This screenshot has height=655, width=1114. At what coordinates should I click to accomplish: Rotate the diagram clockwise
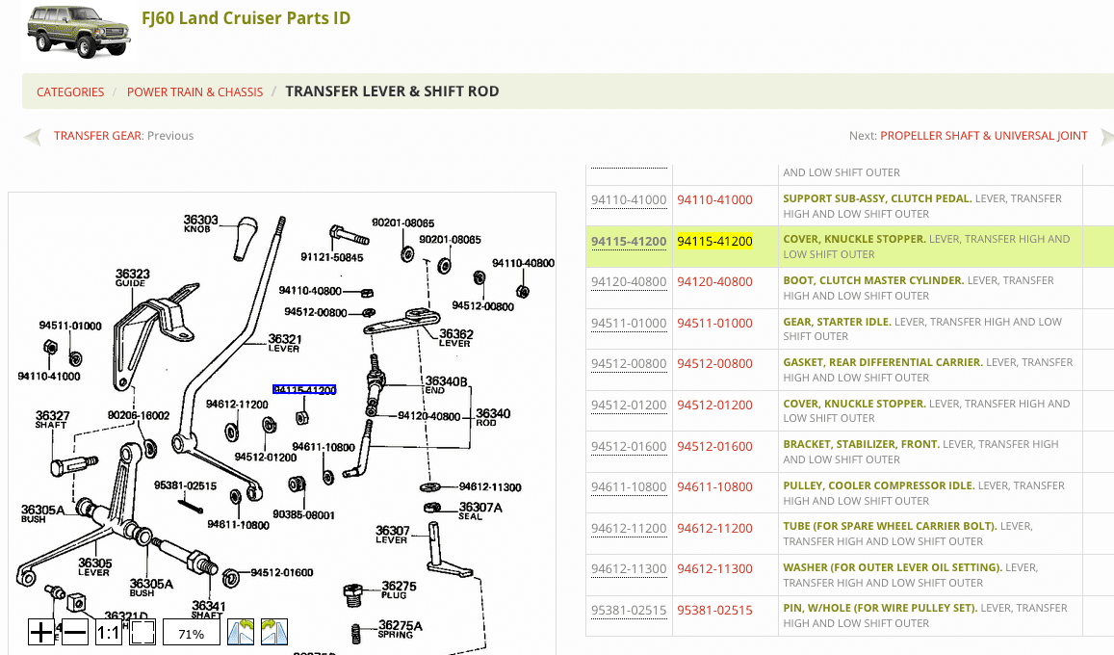[274, 632]
